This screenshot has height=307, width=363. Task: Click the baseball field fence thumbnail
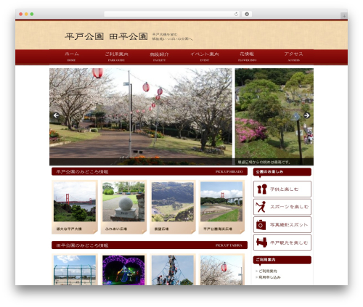(75, 270)
